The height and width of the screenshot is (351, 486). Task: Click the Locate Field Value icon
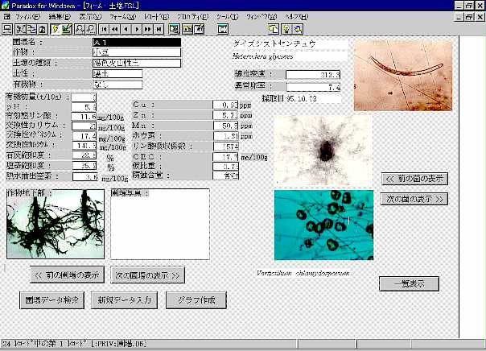[80, 29]
